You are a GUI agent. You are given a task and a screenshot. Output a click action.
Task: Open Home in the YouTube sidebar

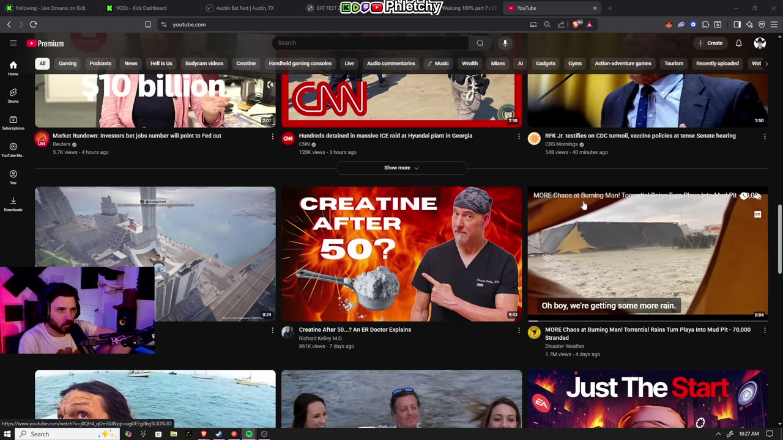pyautogui.click(x=13, y=68)
